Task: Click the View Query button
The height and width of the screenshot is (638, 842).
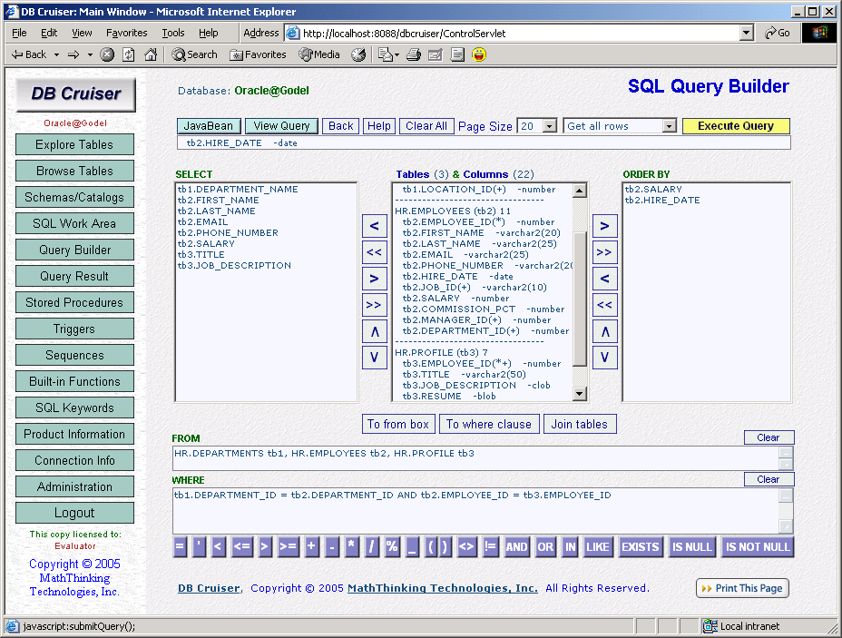Action: [281, 126]
